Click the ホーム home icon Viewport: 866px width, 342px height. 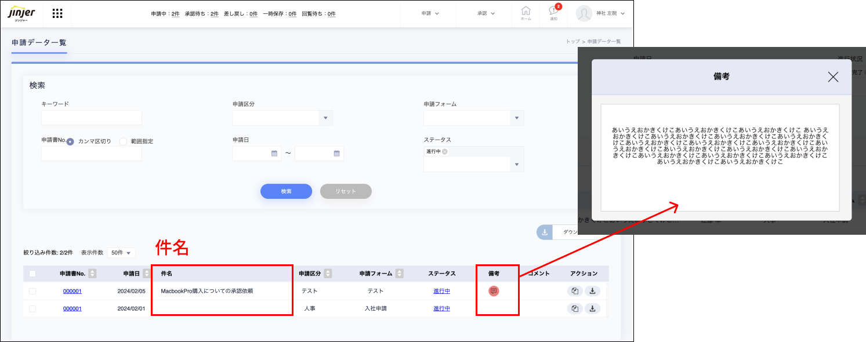coord(526,13)
